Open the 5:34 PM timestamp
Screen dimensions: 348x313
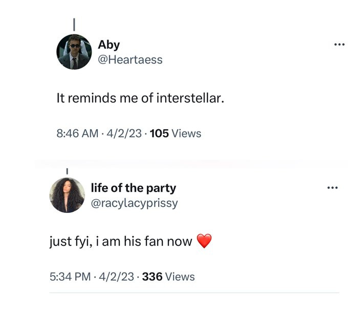[x=70, y=277]
